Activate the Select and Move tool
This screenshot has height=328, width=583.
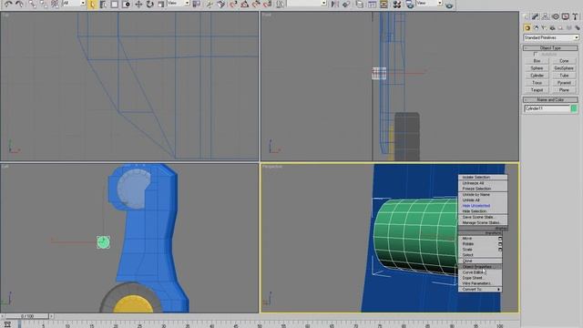[138, 4]
